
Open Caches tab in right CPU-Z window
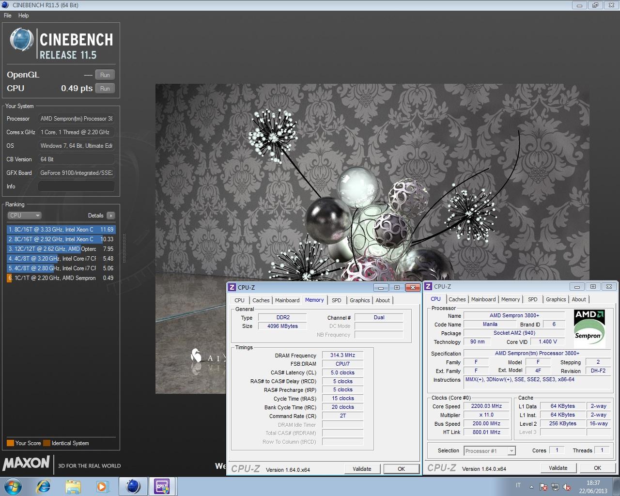pos(457,299)
